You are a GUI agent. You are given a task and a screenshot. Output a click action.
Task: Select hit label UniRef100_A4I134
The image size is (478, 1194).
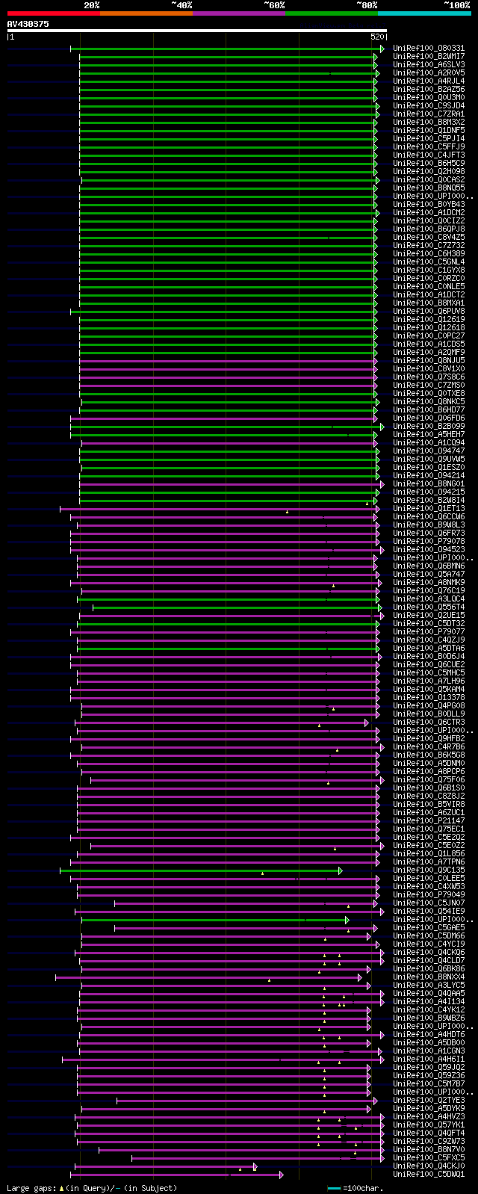coord(429,1002)
